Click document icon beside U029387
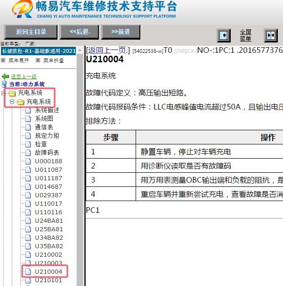 [x=28, y=195]
